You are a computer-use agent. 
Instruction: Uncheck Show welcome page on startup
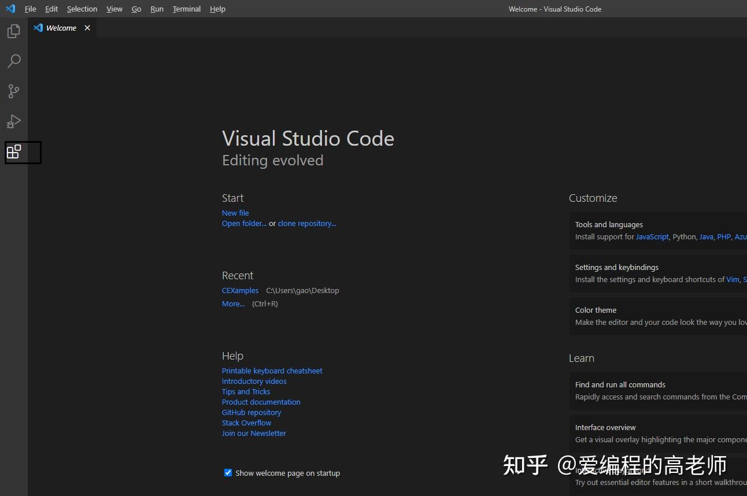pyautogui.click(x=228, y=472)
